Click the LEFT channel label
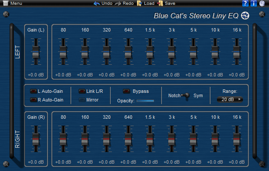This screenshot has height=171, width=269. coord(17,52)
